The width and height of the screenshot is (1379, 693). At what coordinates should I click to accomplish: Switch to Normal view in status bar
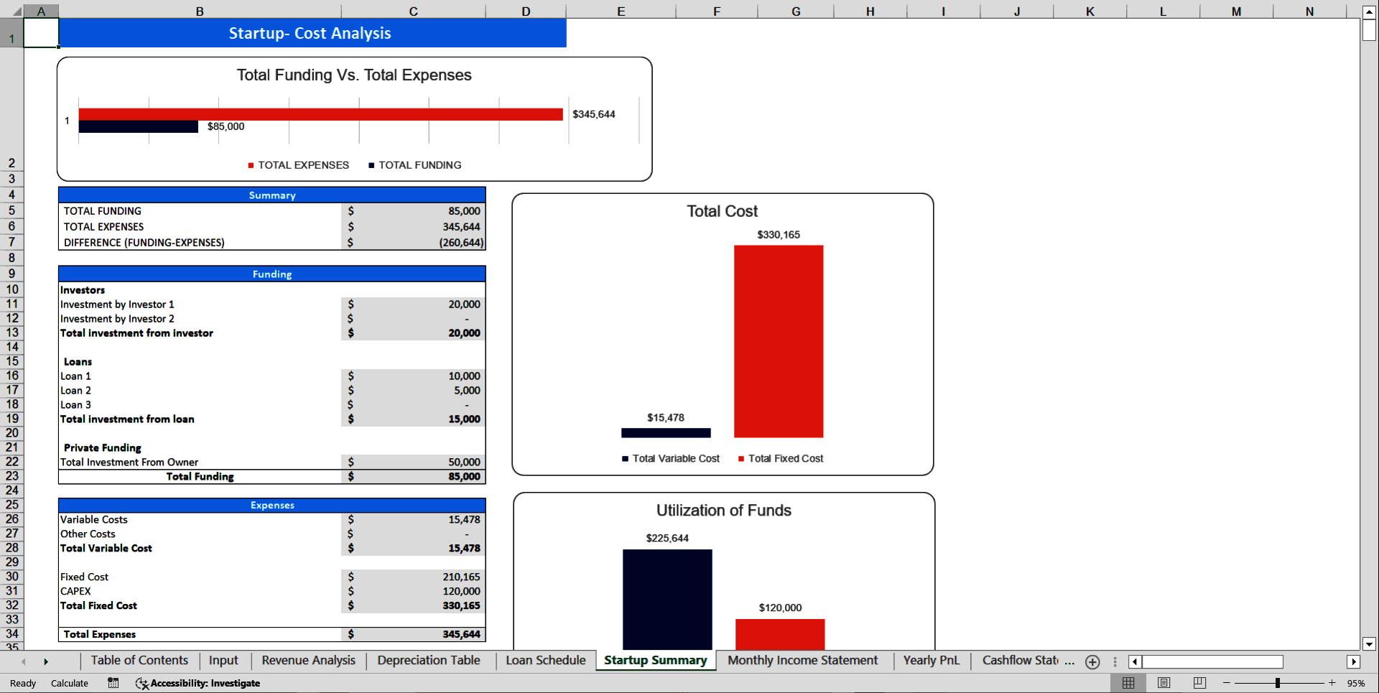(1128, 683)
